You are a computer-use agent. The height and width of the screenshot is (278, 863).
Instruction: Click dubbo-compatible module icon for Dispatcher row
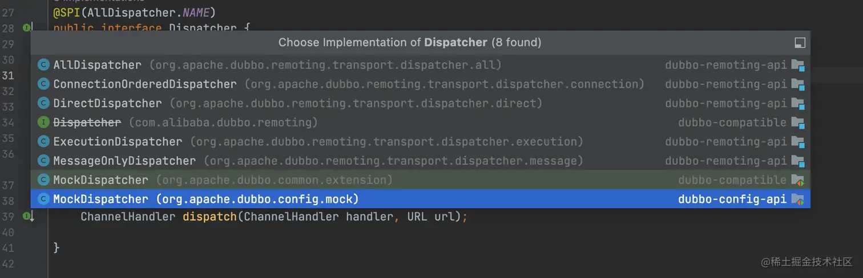tap(797, 122)
